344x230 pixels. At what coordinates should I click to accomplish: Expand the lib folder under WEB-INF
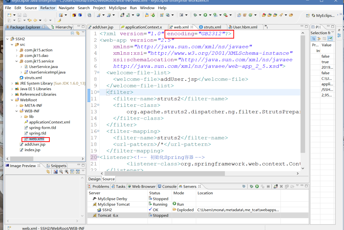[21, 116]
